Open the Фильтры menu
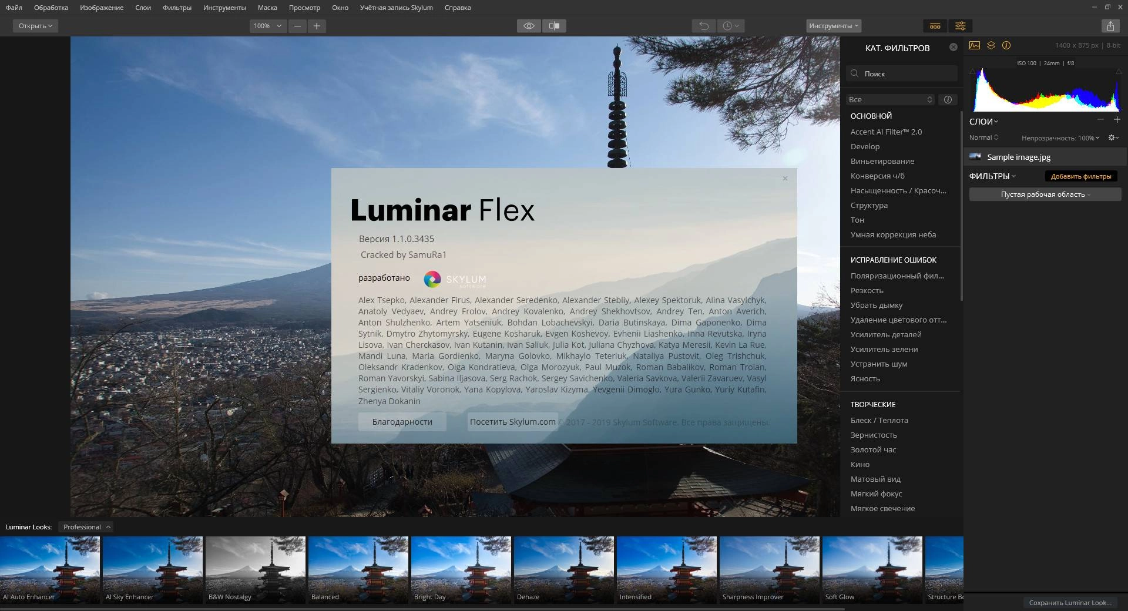This screenshot has height=611, width=1128. (x=177, y=8)
